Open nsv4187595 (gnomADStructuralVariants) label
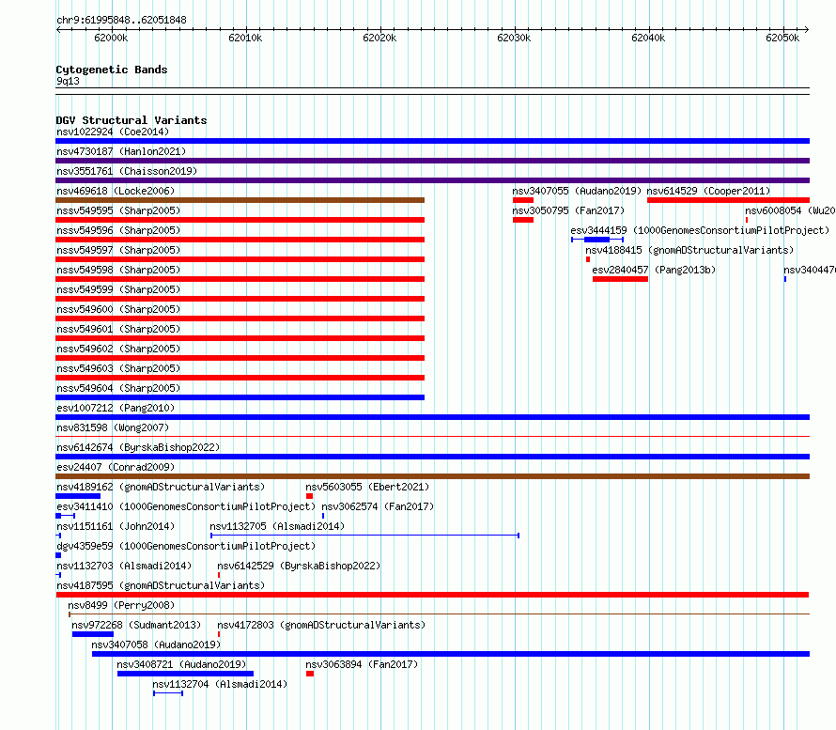 [161, 585]
